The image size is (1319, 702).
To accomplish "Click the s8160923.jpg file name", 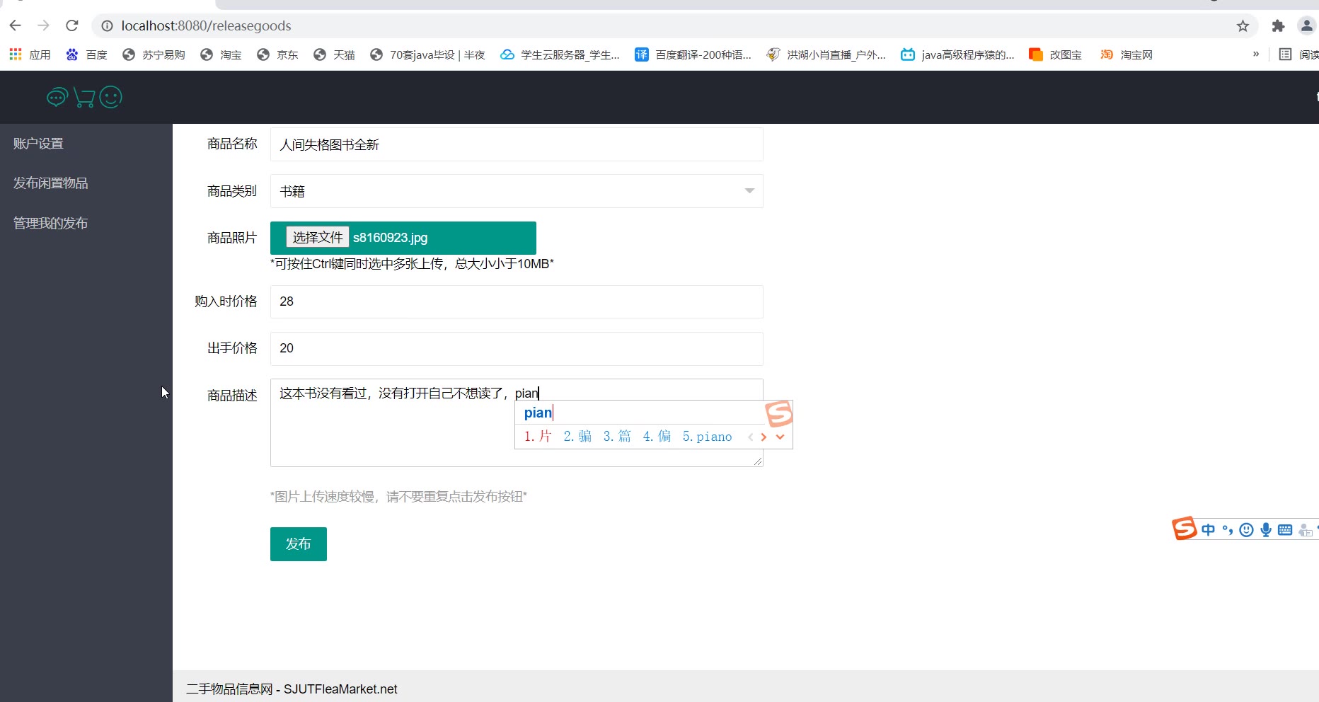I will [390, 238].
